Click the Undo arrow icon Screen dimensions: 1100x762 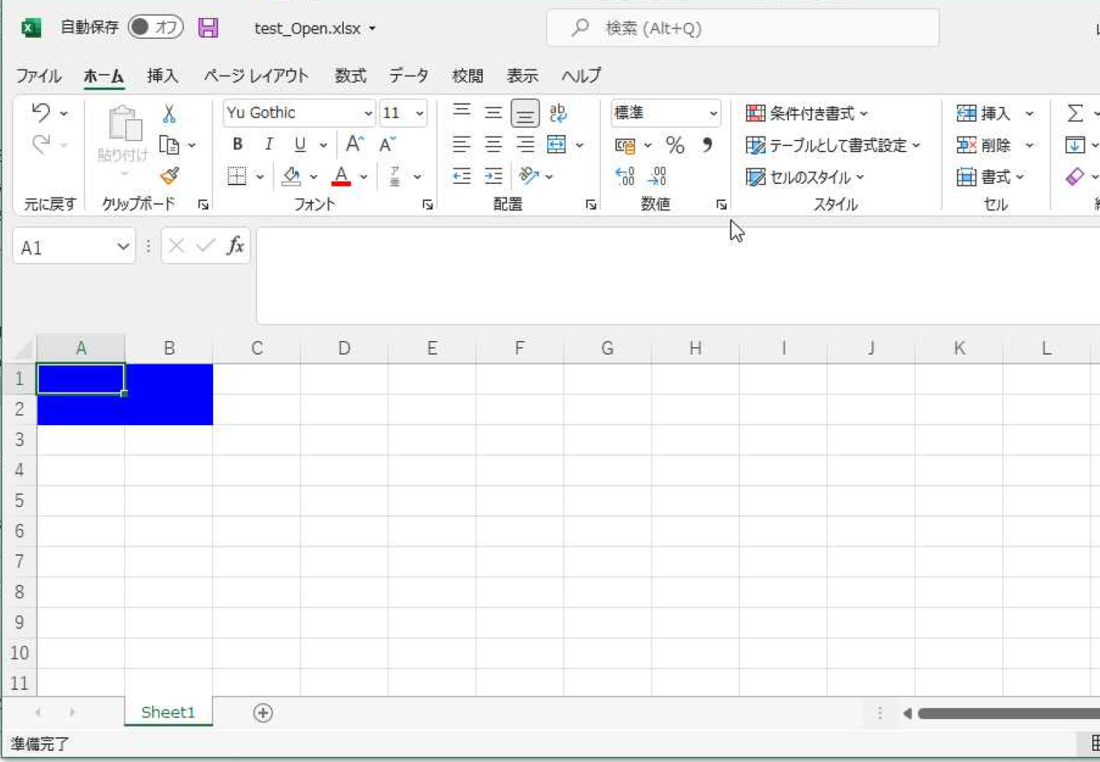pyautogui.click(x=41, y=113)
